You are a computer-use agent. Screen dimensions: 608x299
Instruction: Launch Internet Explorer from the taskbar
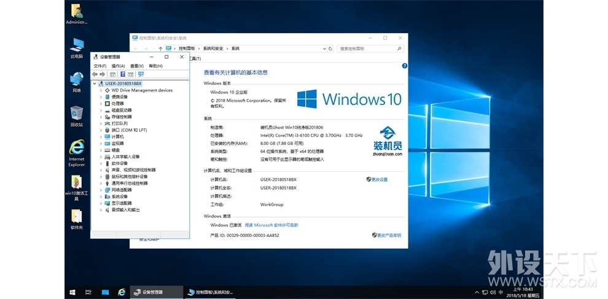click(122, 292)
